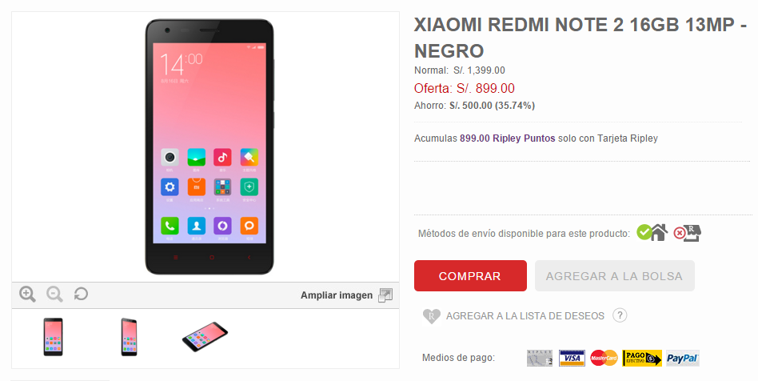Open the wishlist help question mark
The image size is (758, 381).
pyautogui.click(x=620, y=315)
